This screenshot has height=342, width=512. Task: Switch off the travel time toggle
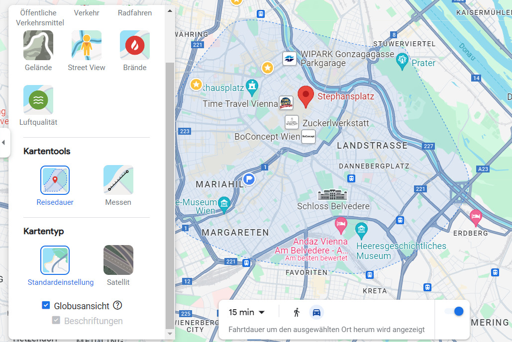[454, 311]
